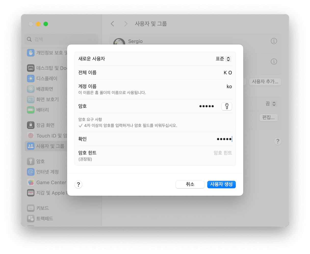Click the green zoom window button
Image resolution: width=310 pixels, height=254 pixels.
tap(46, 24)
